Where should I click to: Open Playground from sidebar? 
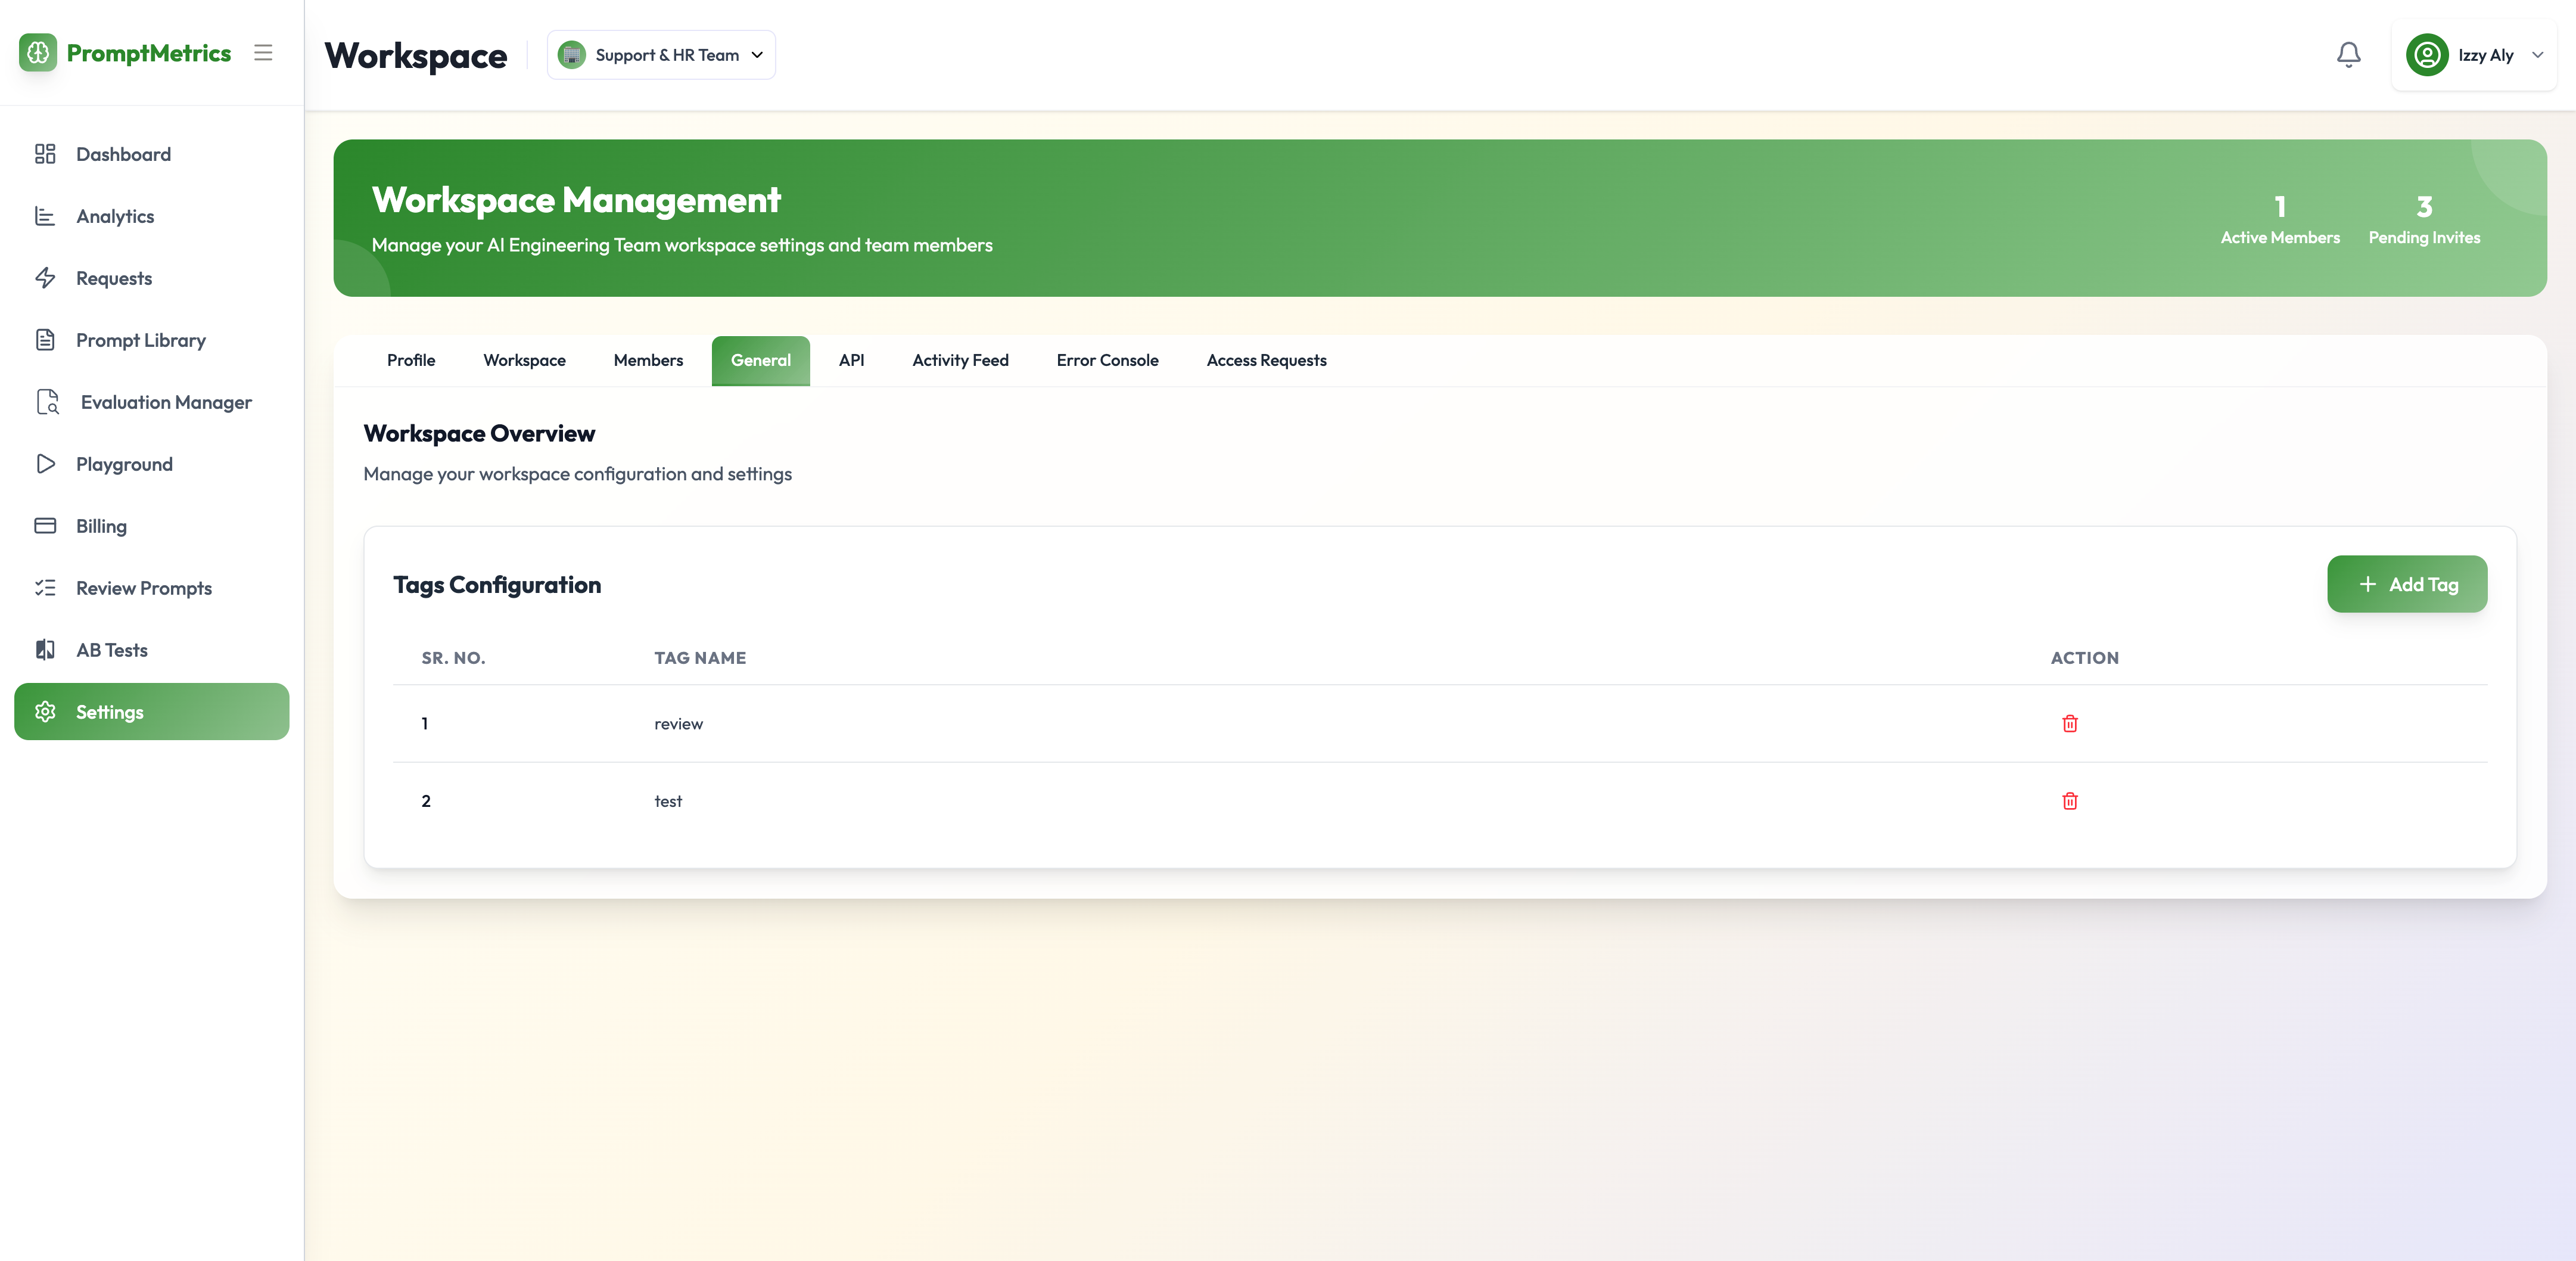(x=124, y=464)
